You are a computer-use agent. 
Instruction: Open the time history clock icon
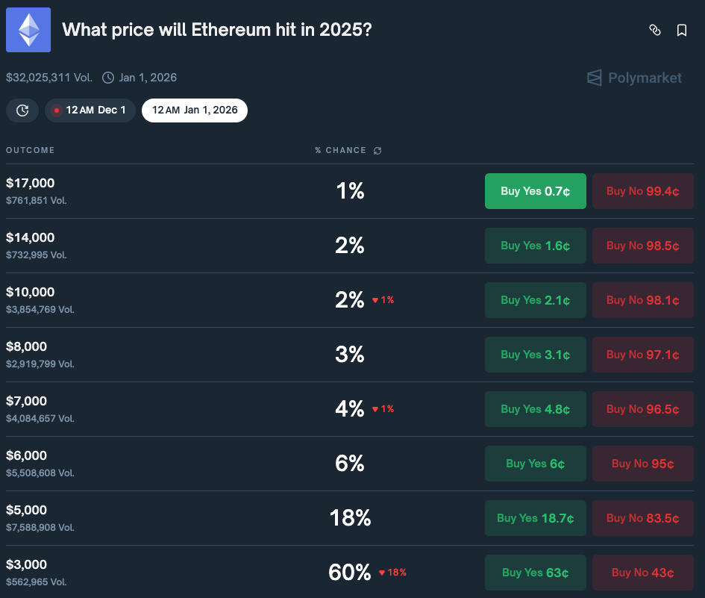coord(22,110)
